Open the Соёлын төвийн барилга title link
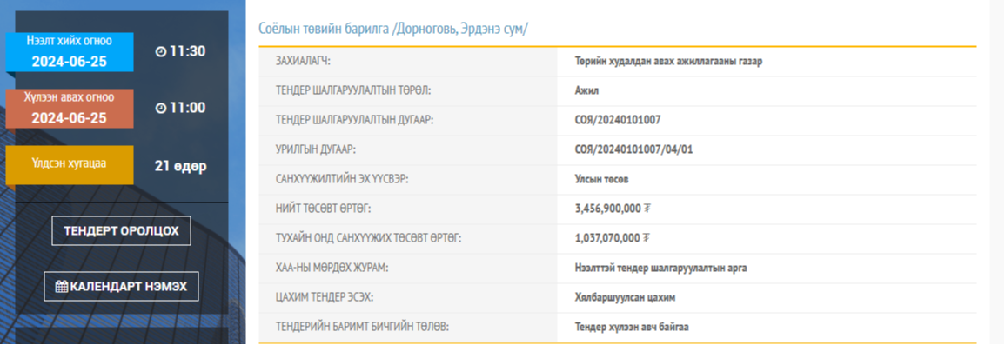 tap(392, 29)
